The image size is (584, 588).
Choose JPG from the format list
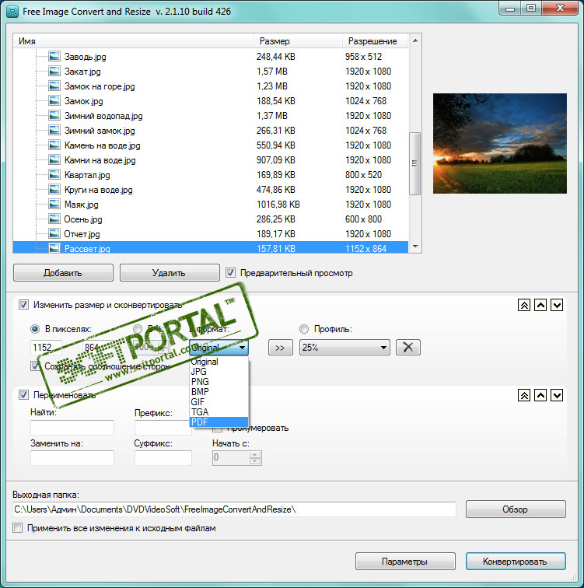pos(219,372)
